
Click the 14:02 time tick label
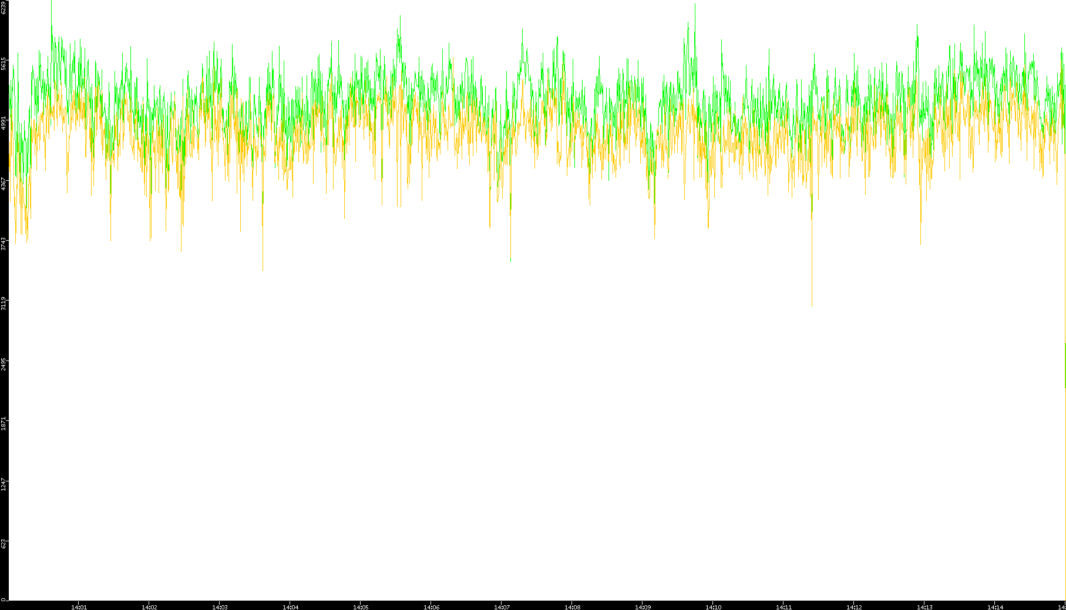[149, 607]
